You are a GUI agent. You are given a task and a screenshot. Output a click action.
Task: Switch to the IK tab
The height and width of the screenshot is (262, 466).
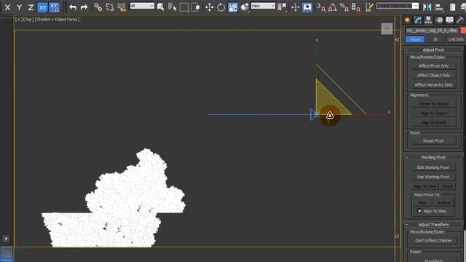435,39
